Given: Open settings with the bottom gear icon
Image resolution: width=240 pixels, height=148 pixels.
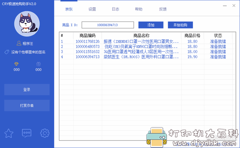Looking at the screenshot, I should tap(45, 133).
